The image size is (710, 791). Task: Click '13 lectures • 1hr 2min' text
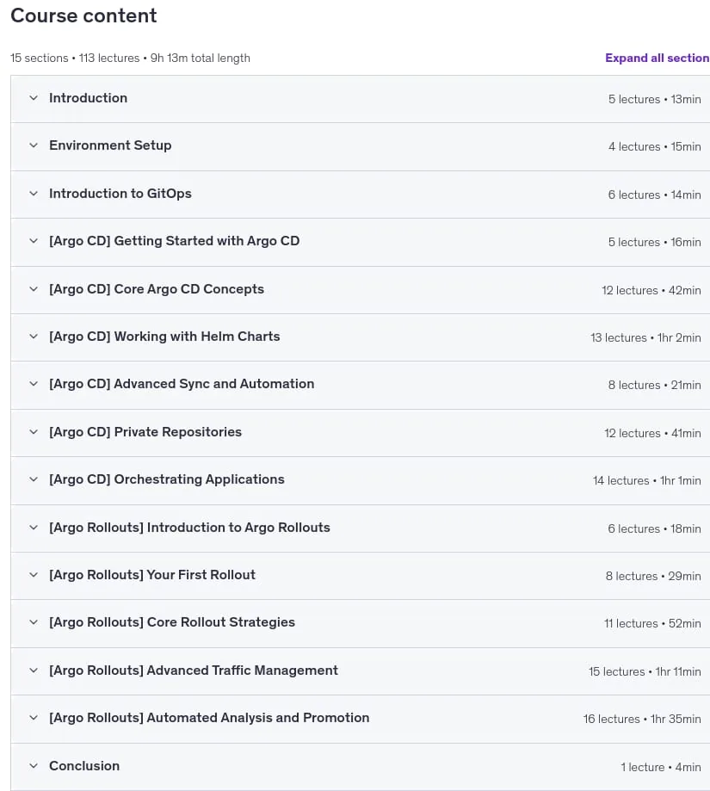646,338
